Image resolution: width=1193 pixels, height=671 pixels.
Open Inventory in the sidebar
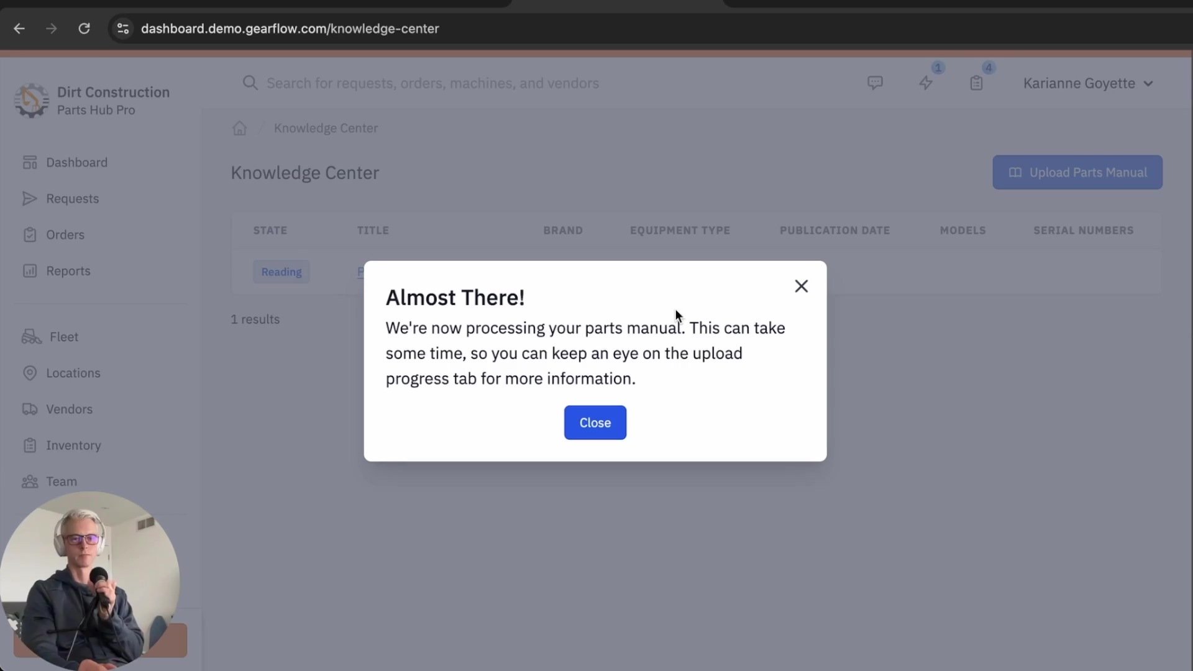coord(73,445)
